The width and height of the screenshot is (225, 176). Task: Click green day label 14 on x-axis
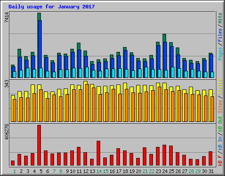[x=99, y=171]
